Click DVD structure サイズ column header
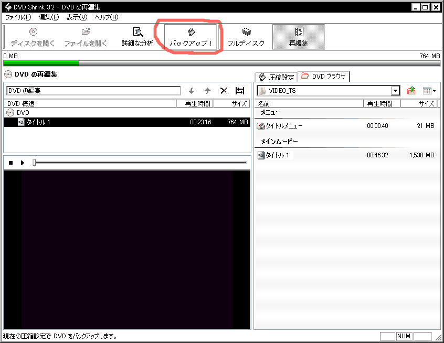The width and height of the screenshot is (444, 343). click(231, 103)
